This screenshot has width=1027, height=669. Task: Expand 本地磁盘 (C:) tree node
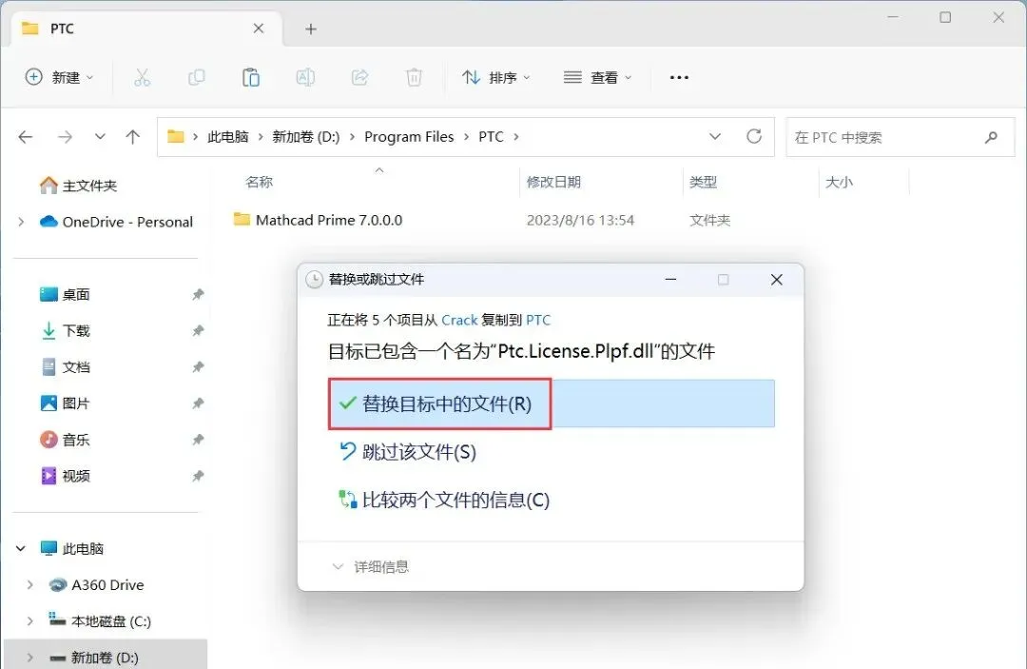30,621
